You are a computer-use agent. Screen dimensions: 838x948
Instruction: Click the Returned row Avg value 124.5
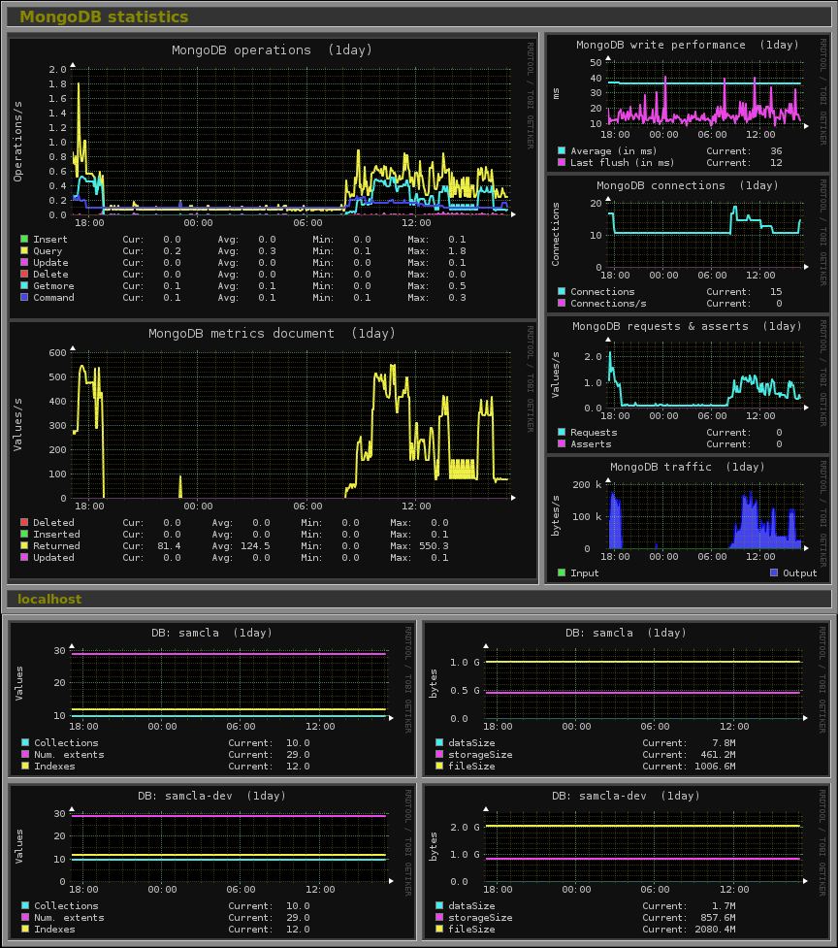pyautogui.click(x=255, y=546)
